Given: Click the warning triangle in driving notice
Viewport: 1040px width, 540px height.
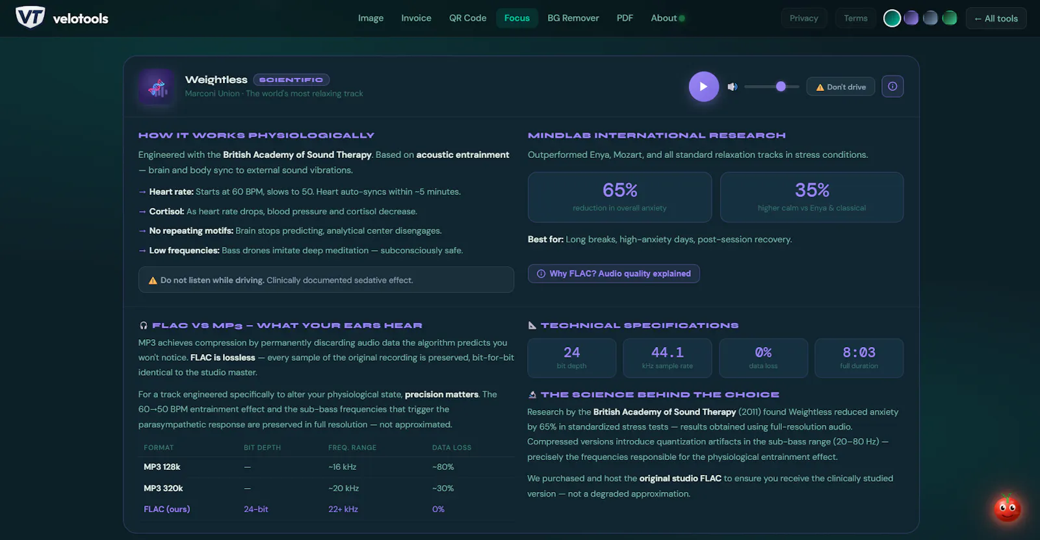Looking at the screenshot, I should pos(153,281).
